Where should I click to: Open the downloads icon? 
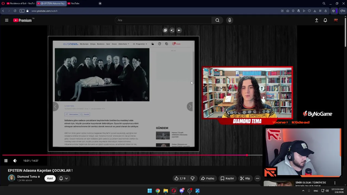point(315,11)
